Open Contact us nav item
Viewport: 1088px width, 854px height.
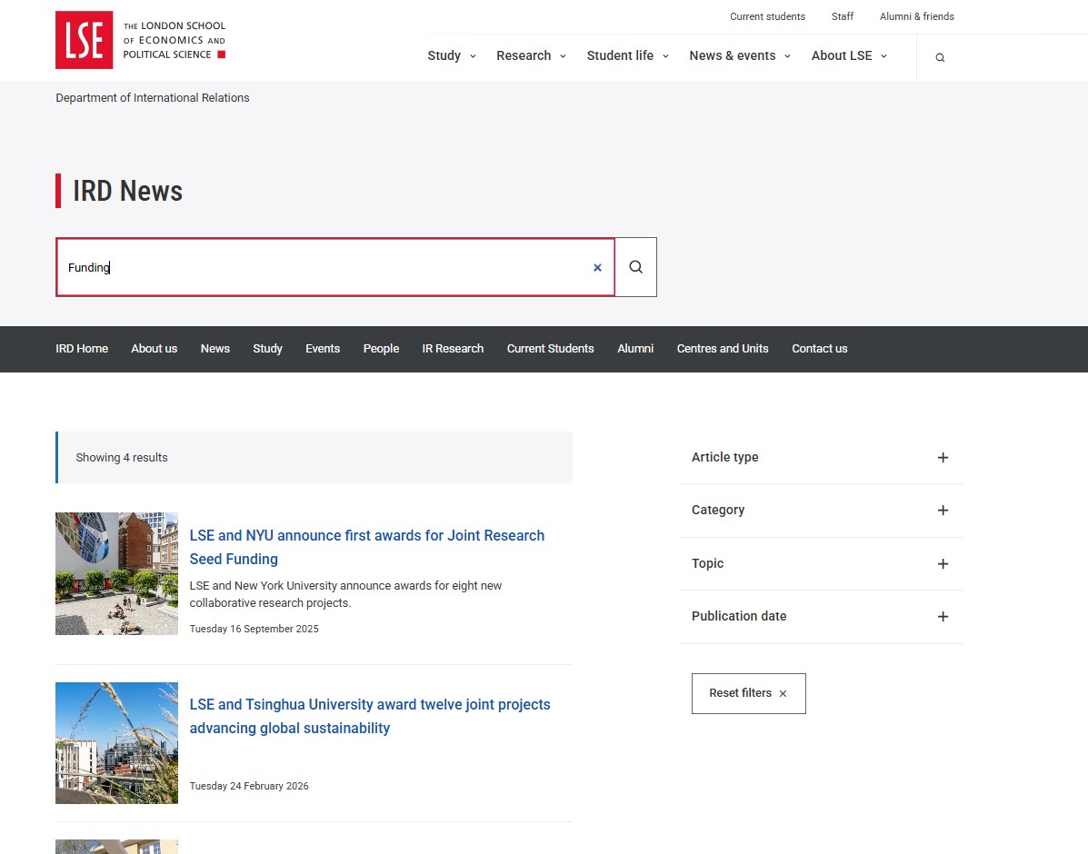820,348
